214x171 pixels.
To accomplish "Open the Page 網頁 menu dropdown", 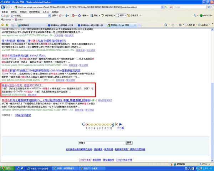I will 191,25.
